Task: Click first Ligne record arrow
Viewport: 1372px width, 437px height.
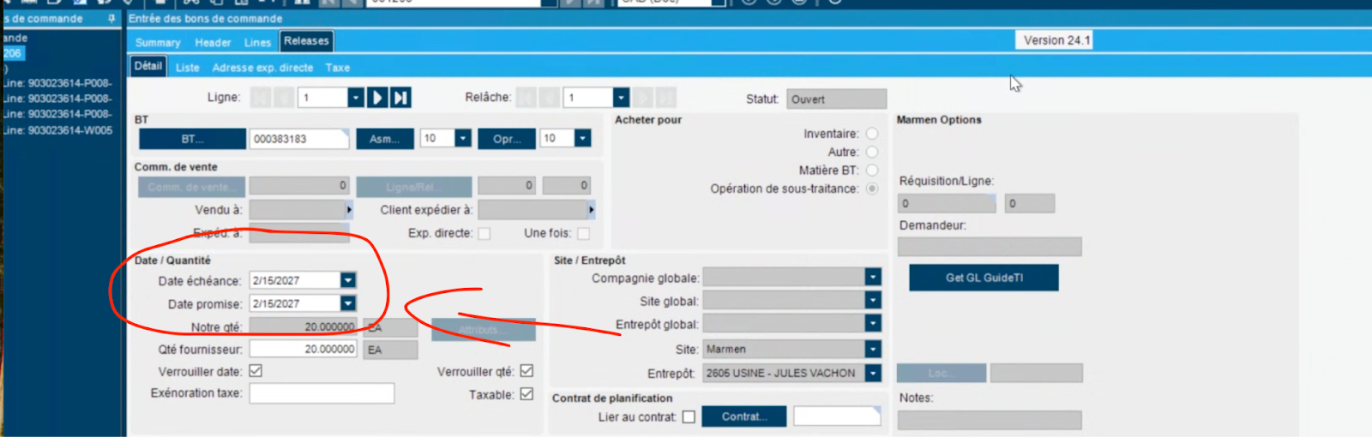Action: tap(261, 98)
